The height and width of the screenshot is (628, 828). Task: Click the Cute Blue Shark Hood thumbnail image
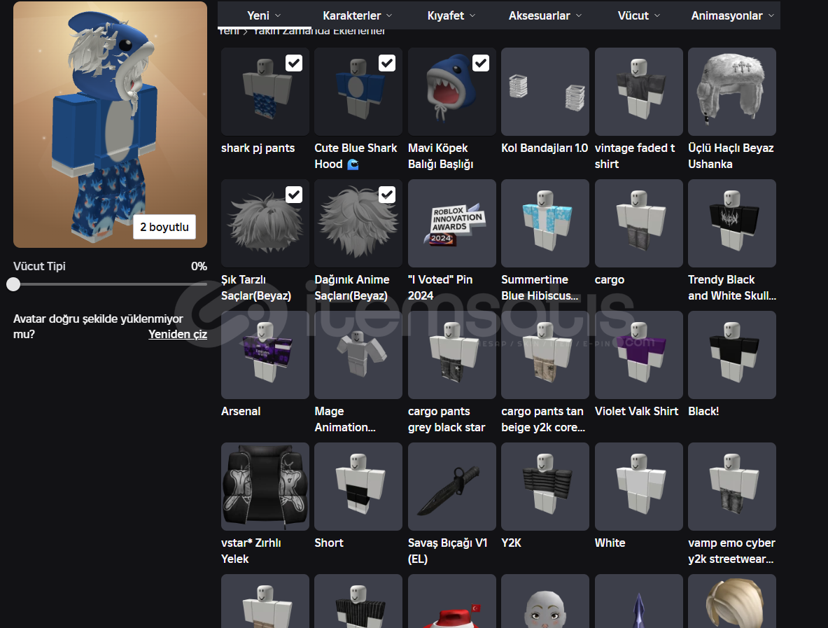point(358,92)
